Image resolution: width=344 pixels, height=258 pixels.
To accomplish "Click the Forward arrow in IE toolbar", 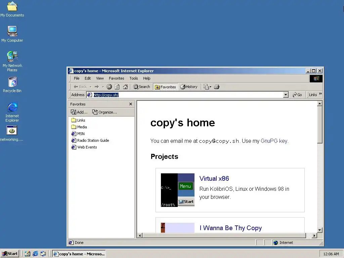I will coord(97,87).
